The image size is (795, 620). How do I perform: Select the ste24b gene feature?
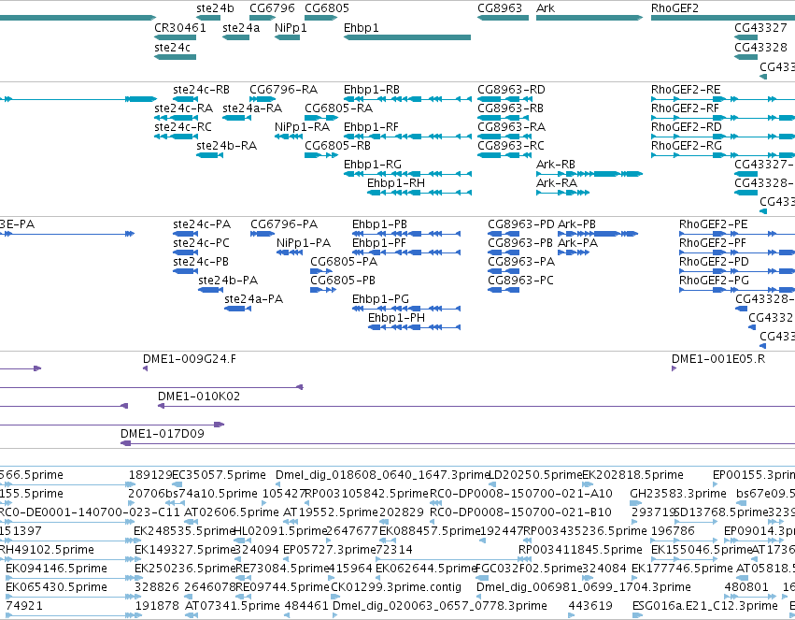pos(208,18)
